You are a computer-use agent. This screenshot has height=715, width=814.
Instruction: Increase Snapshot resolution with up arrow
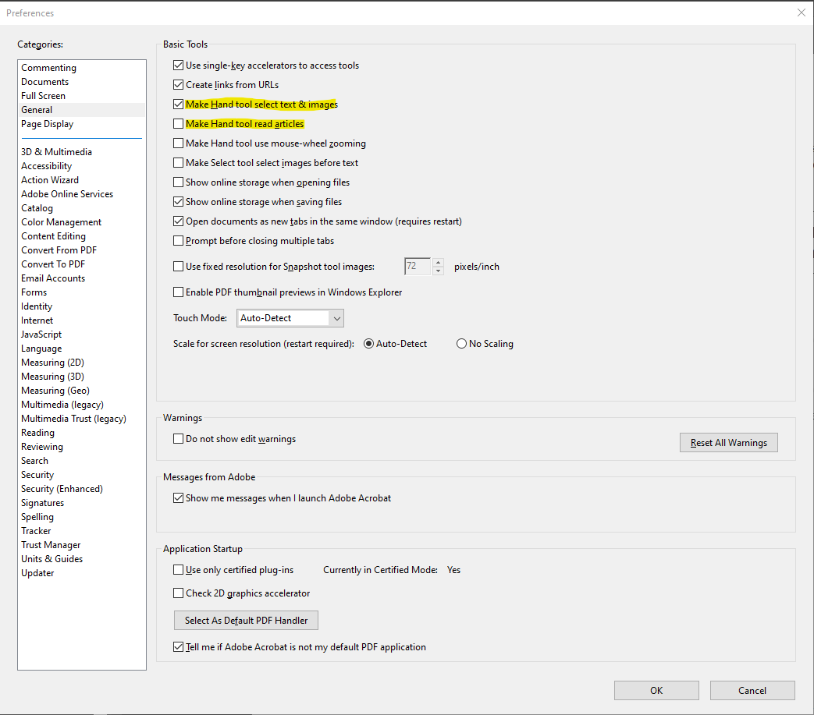click(438, 262)
